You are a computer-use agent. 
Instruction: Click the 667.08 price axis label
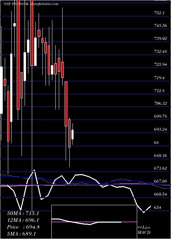click(160, 181)
